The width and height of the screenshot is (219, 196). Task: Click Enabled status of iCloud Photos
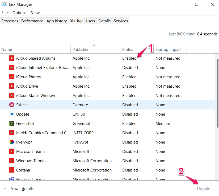[129, 77]
